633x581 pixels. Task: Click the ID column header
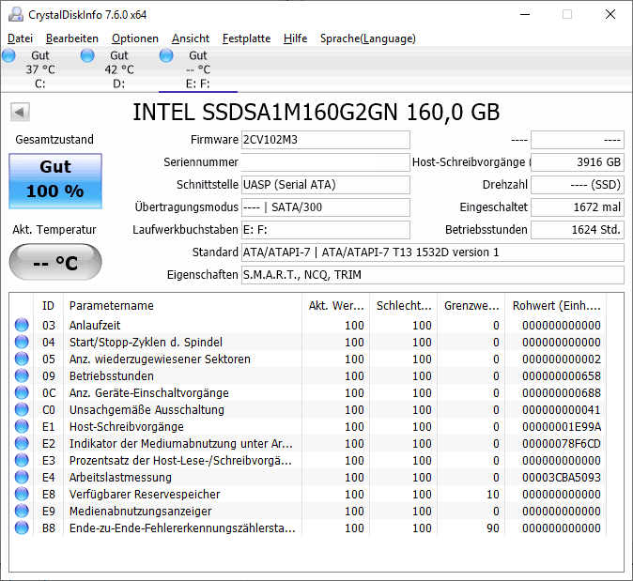click(x=48, y=306)
